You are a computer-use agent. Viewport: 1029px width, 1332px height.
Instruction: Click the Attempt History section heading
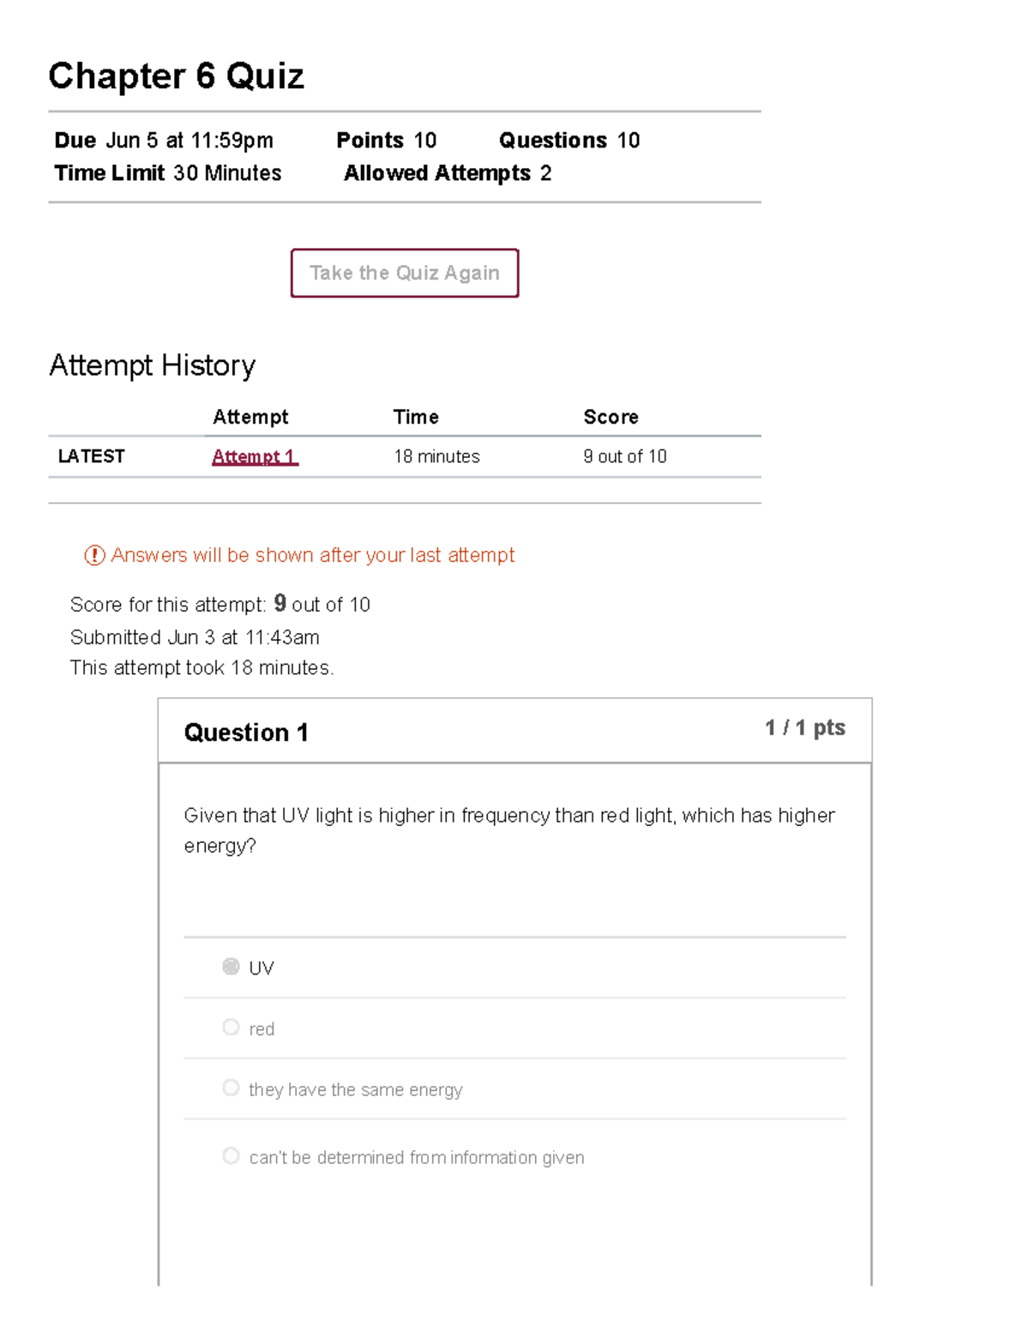point(152,365)
